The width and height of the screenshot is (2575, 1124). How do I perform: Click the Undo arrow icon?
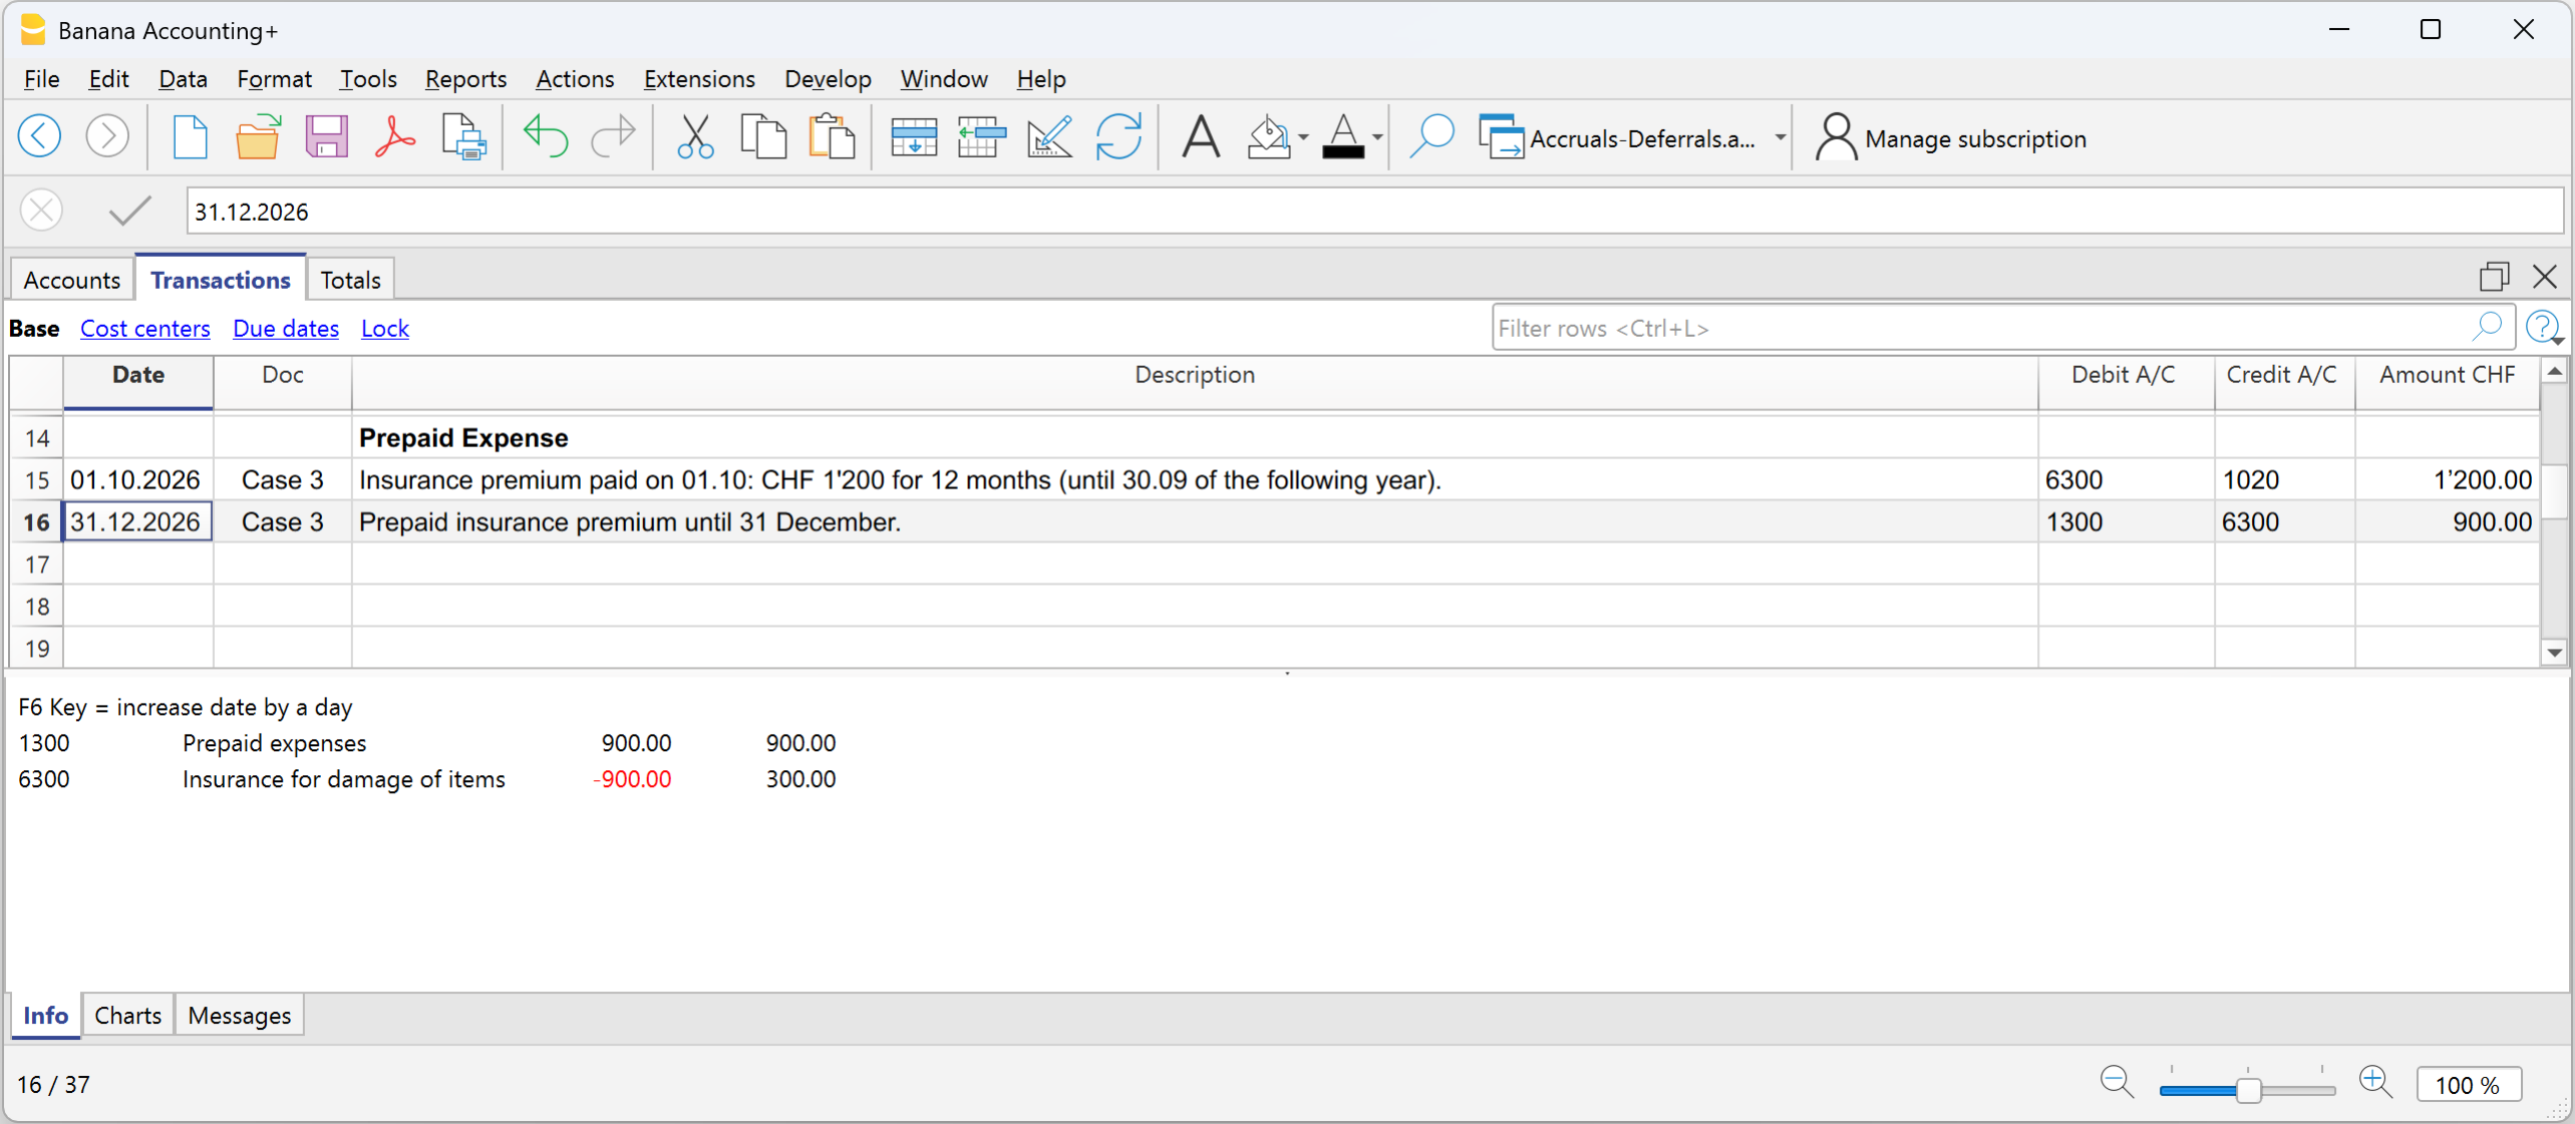[545, 137]
